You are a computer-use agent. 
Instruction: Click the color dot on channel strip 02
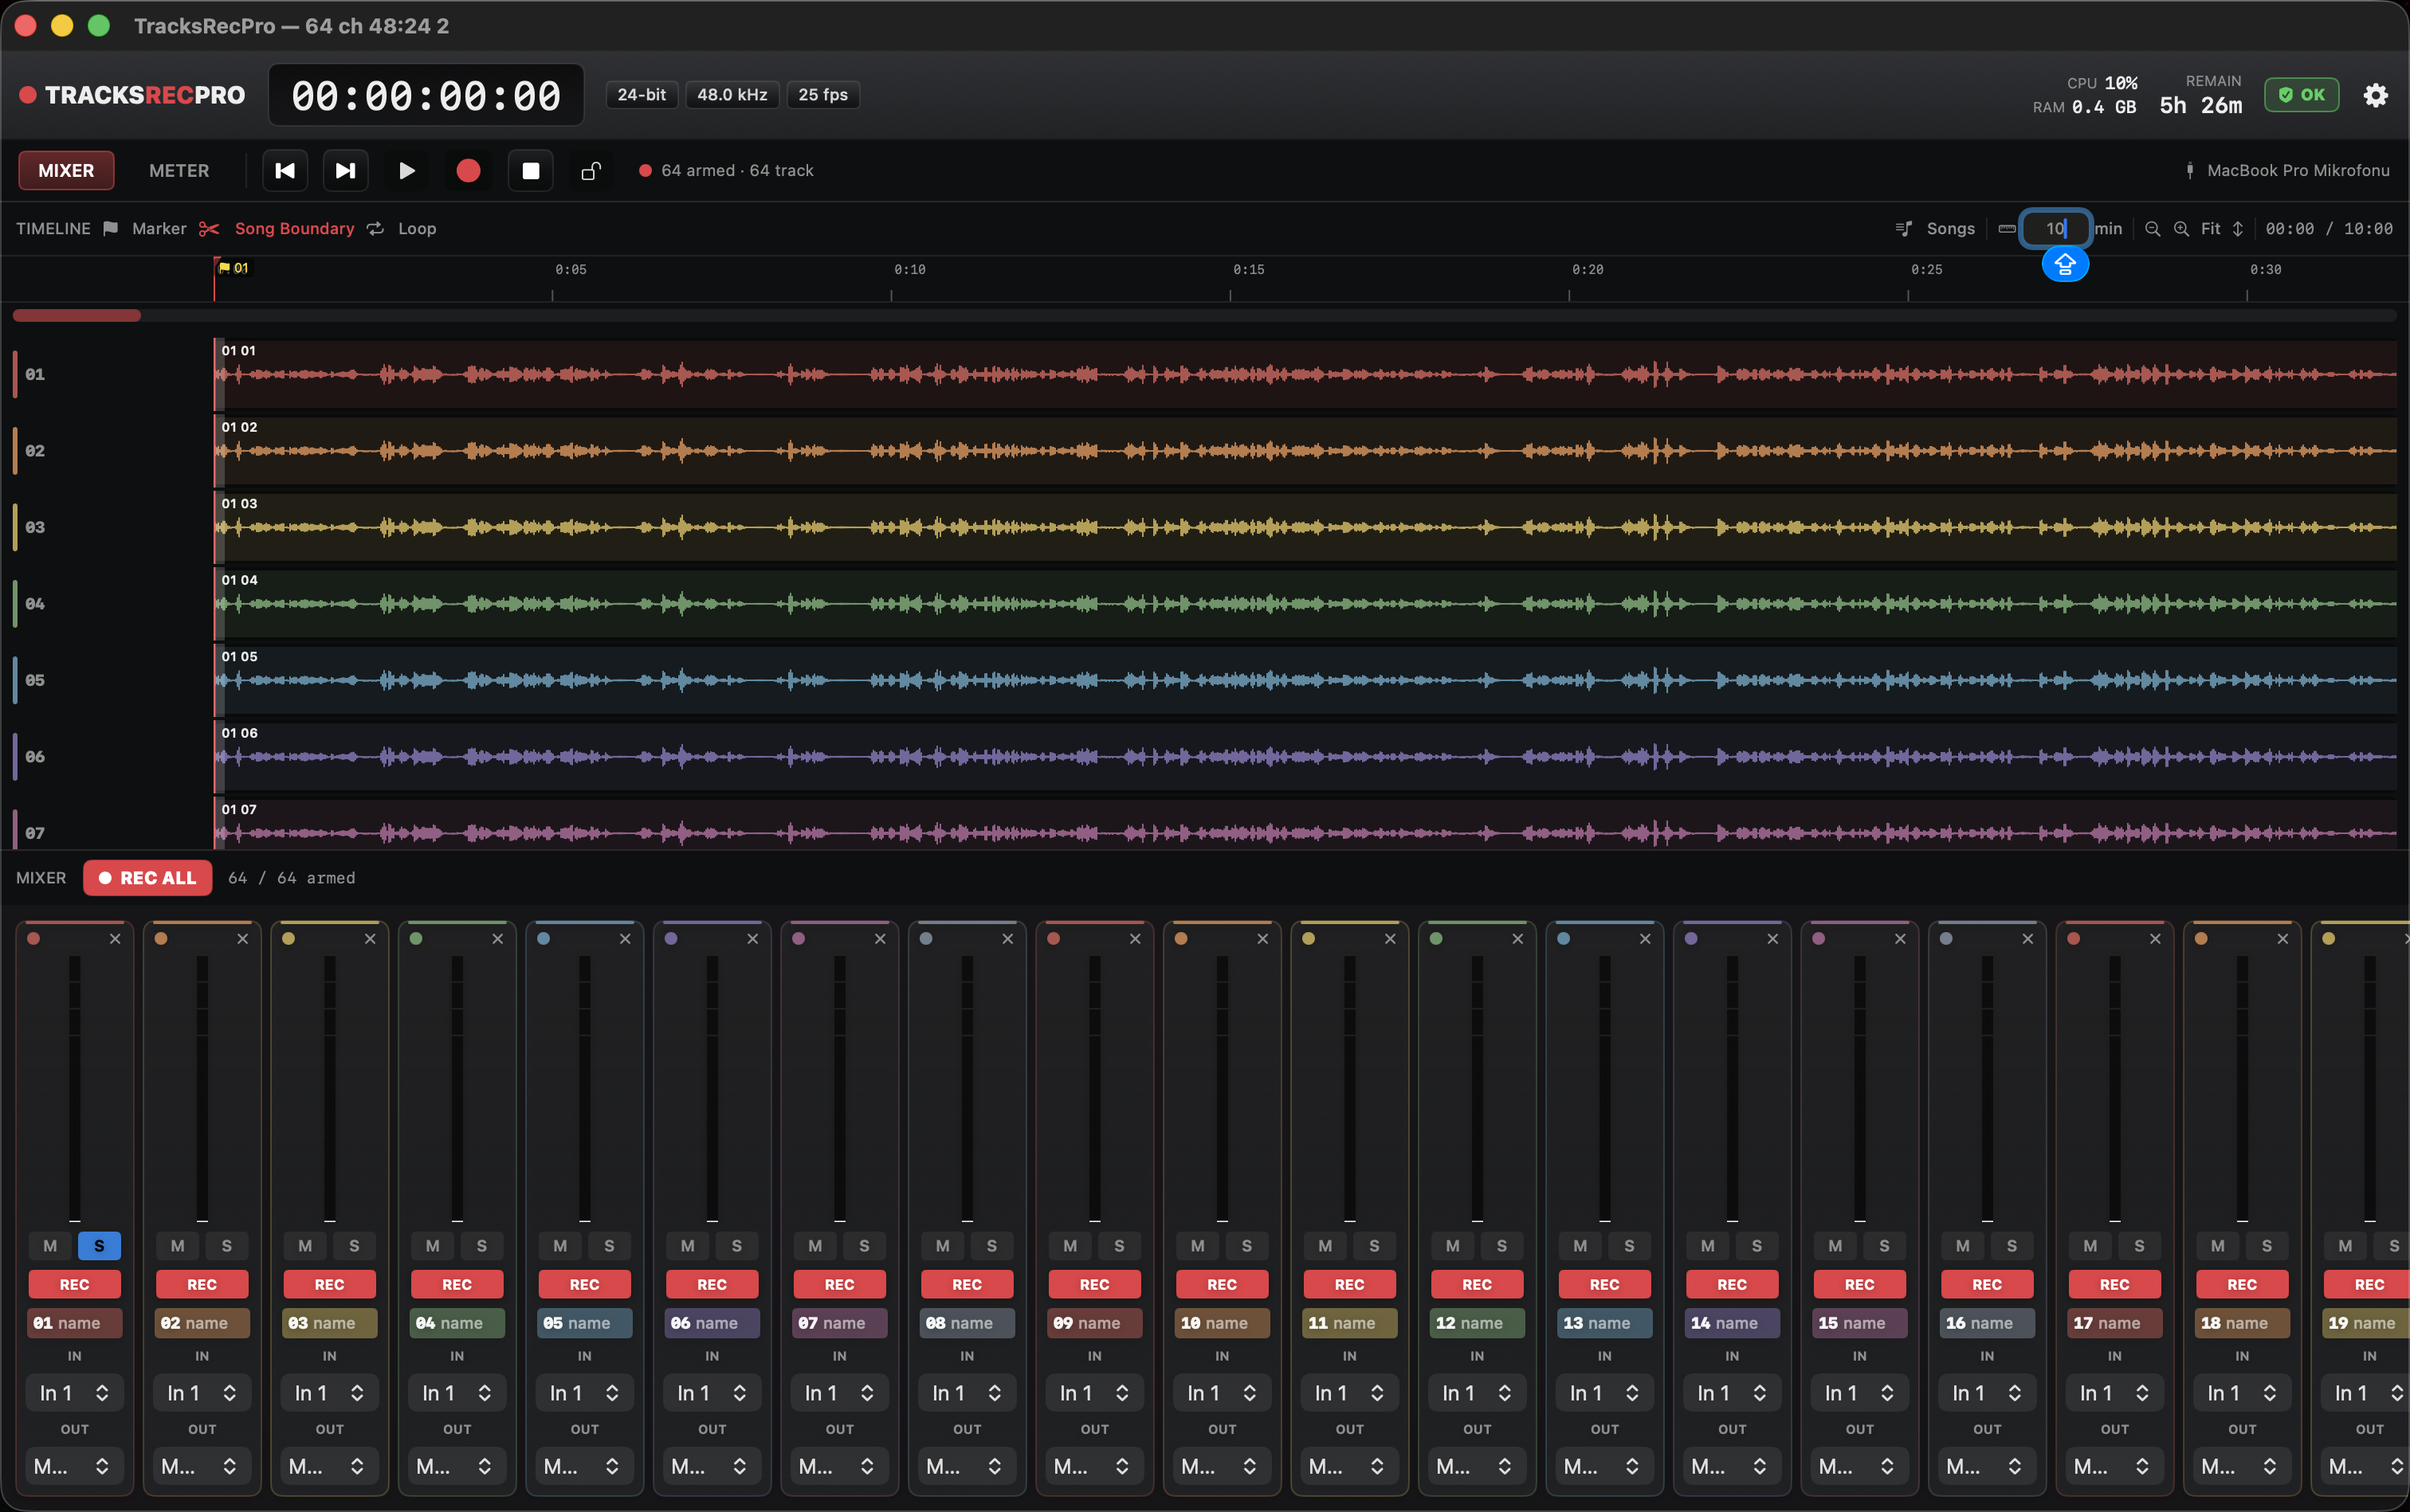[161, 939]
